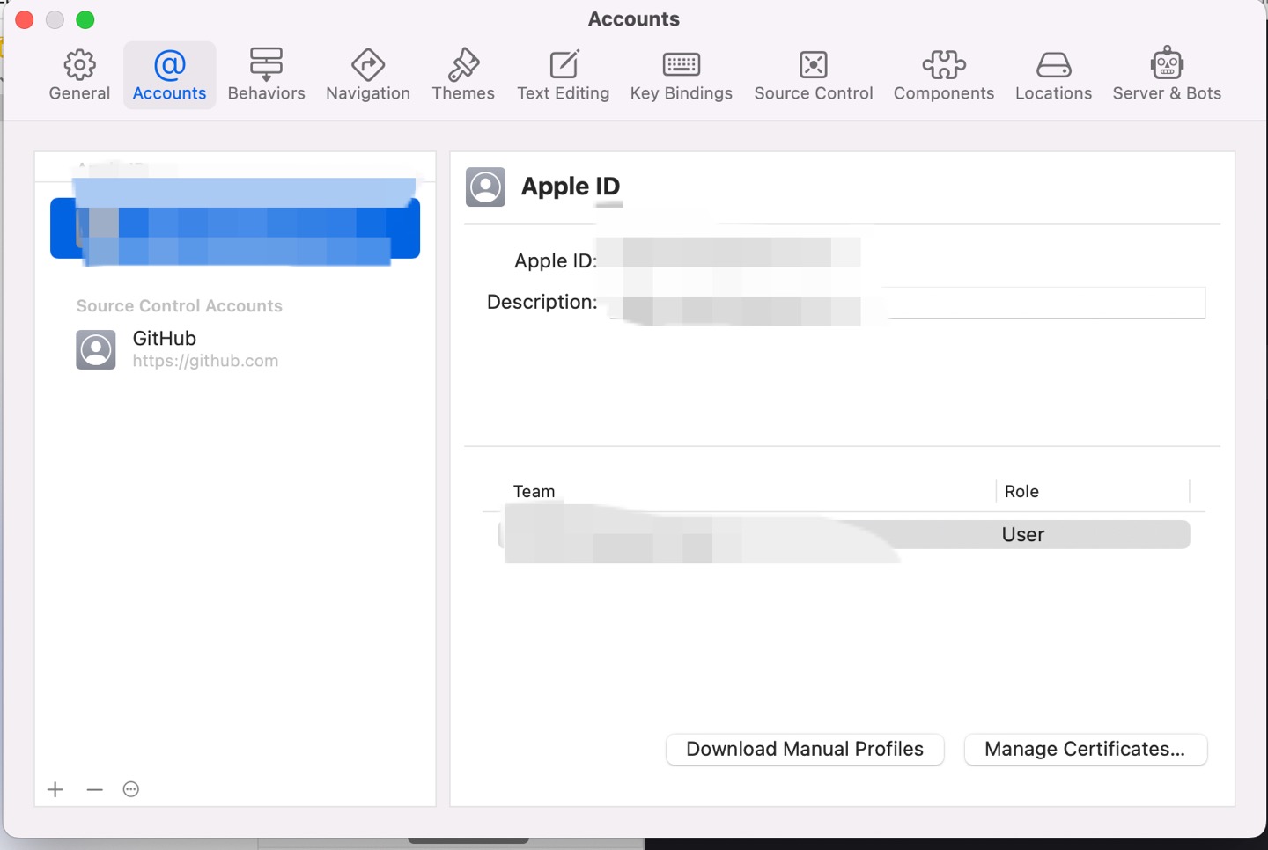Screen dimensions: 1268x850
Task: Go to Text Editing preferences
Action: (564, 76)
